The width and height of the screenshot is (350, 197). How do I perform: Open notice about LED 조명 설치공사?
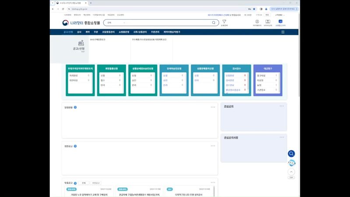pyautogui.click(x=189, y=195)
